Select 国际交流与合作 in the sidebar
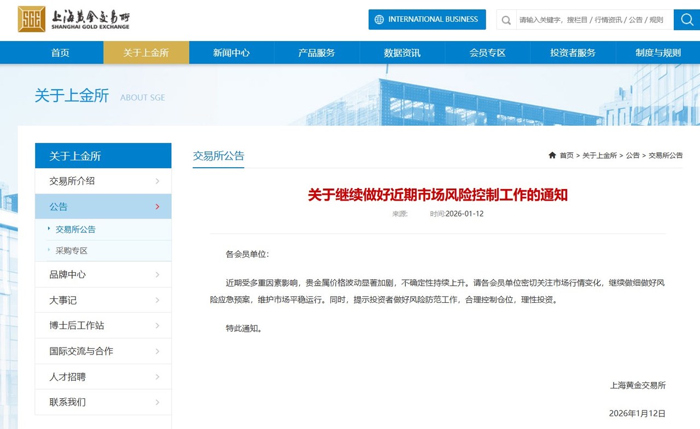The image size is (700, 429). [x=103, y=351]
